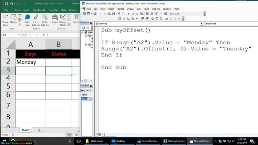Click Use Relative References icon in Code group

pyautogui.click(x=20, y=20)
